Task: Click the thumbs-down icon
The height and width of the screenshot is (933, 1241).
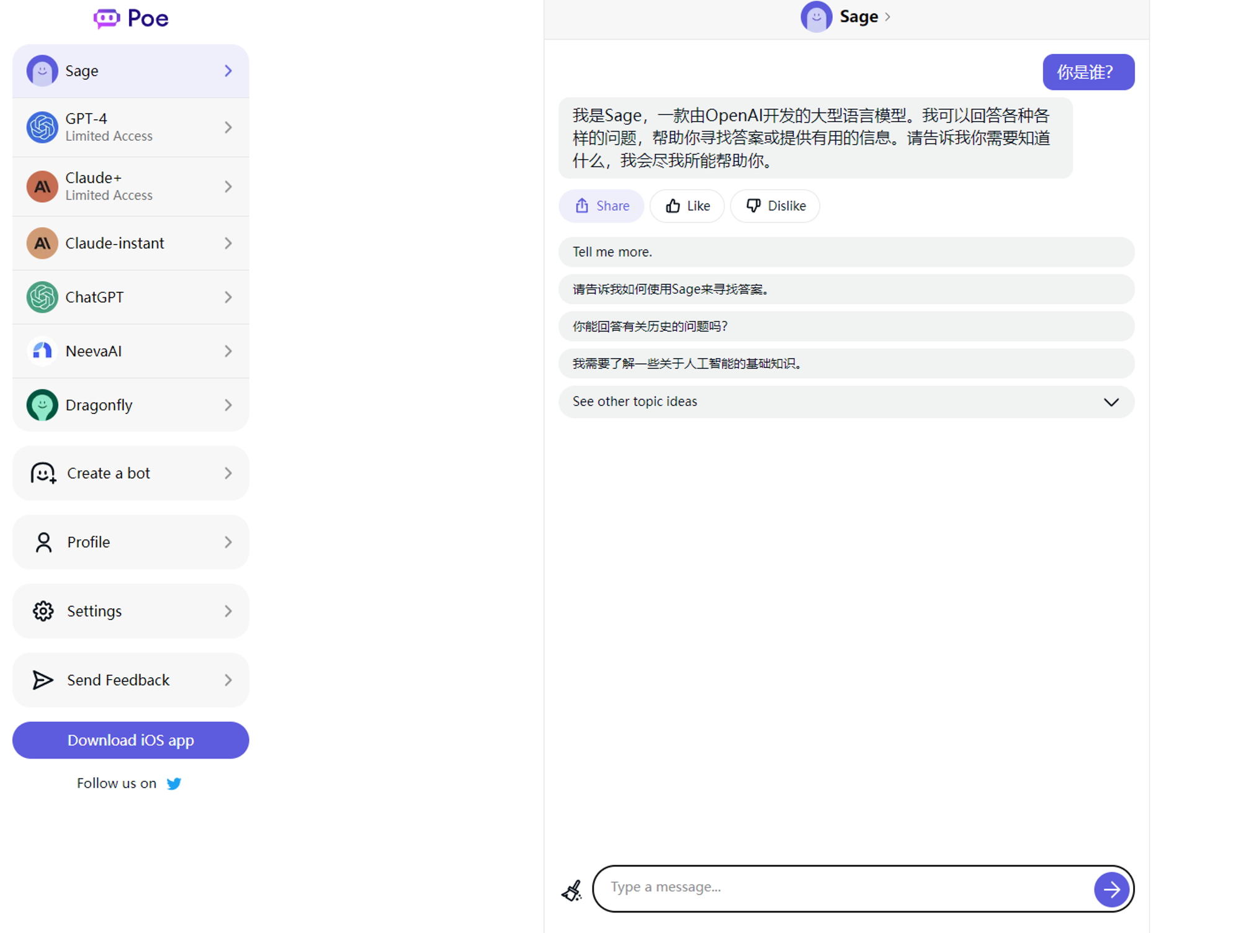Action: tap(753, 206)
